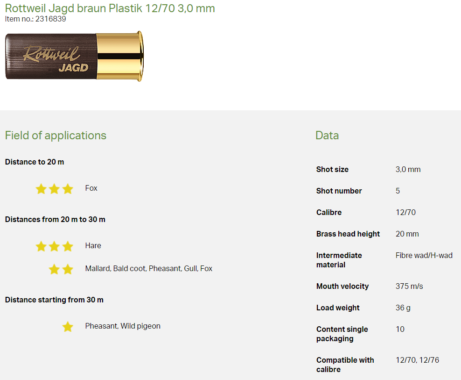Click the Distance to 20 m label

(35, 162)
